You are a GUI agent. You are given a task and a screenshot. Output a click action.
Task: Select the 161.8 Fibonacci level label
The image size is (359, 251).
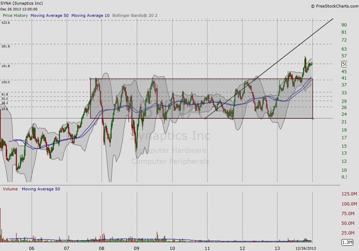click(6, 66)
